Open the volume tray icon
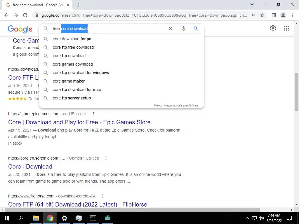The width and height of the screenshot is (299, 224). pos(261,218)
